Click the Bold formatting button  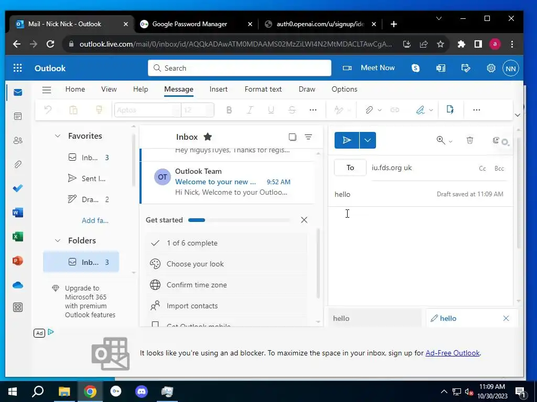[x=229, y=110]
